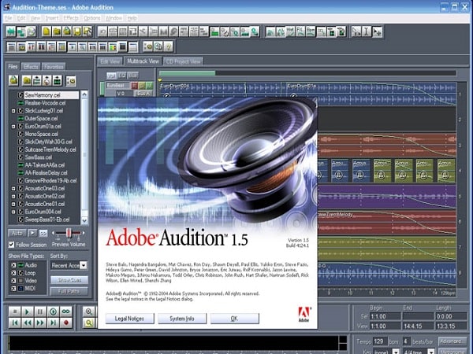Click the green horizontal zoom bar above tracks
Screen dimensions: 473x354
[x=188, y=73]
